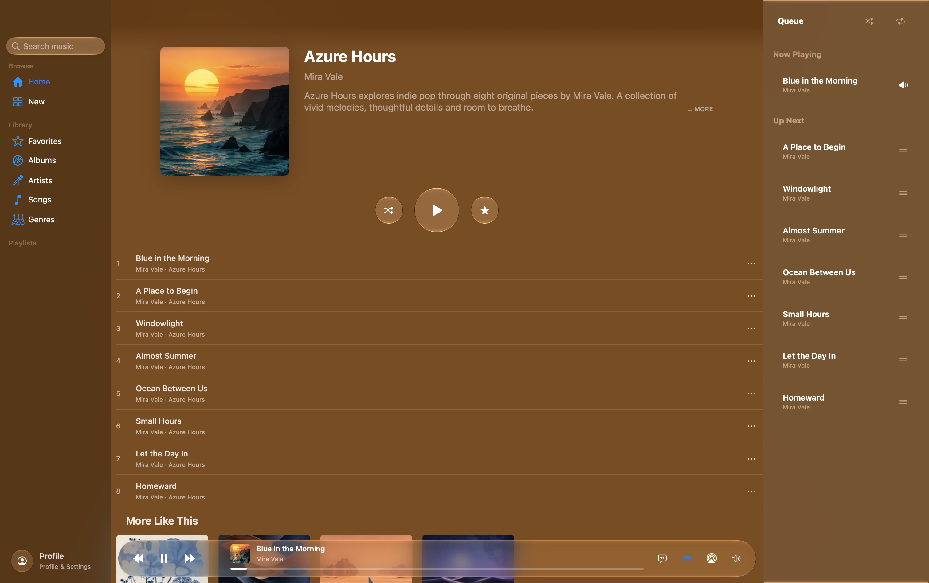Image resolution: width=929 pixels, height=583 pixels.
Task: Select Ocean Between Us in the Up Next queue
Action: pos(846,277)
